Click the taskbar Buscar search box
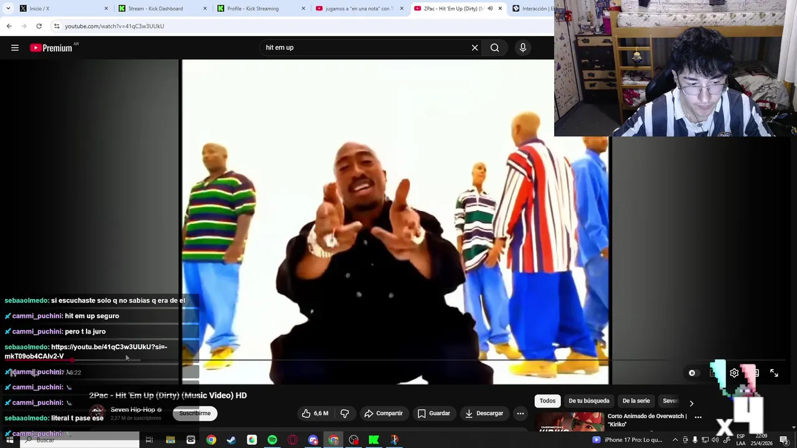The width and height of the screenshot is (797, 448). tap(80, 440)
